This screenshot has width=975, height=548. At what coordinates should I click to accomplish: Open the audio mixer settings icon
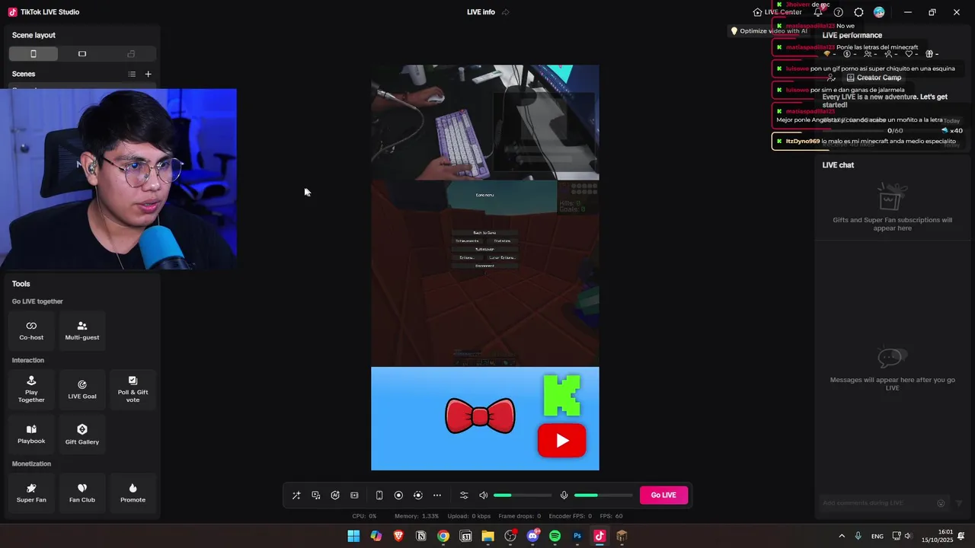(464, 495)
